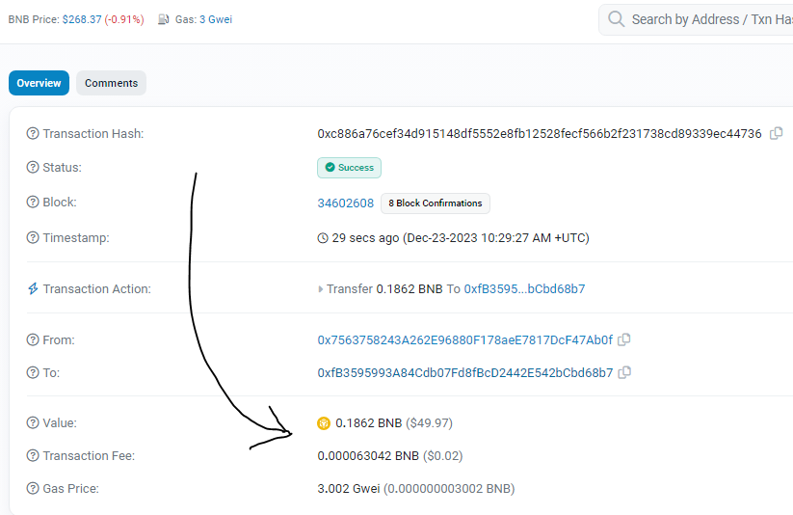Screen dimensions: 793x515
Task: Open the To address 0xfB3595993A link
Action: click(x=464, y=372)
